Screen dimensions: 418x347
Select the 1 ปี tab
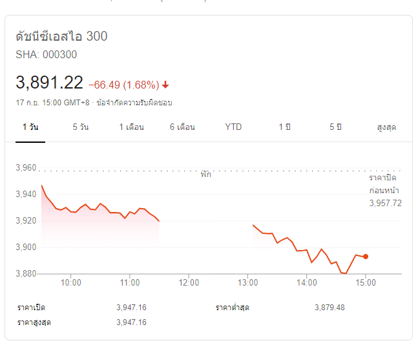284,127
